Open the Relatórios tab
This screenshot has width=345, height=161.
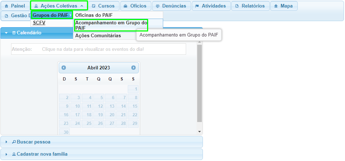pos(251,6)
